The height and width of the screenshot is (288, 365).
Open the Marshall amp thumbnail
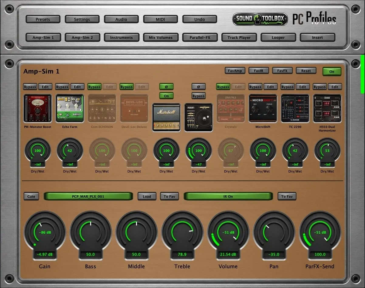[166, 118]
